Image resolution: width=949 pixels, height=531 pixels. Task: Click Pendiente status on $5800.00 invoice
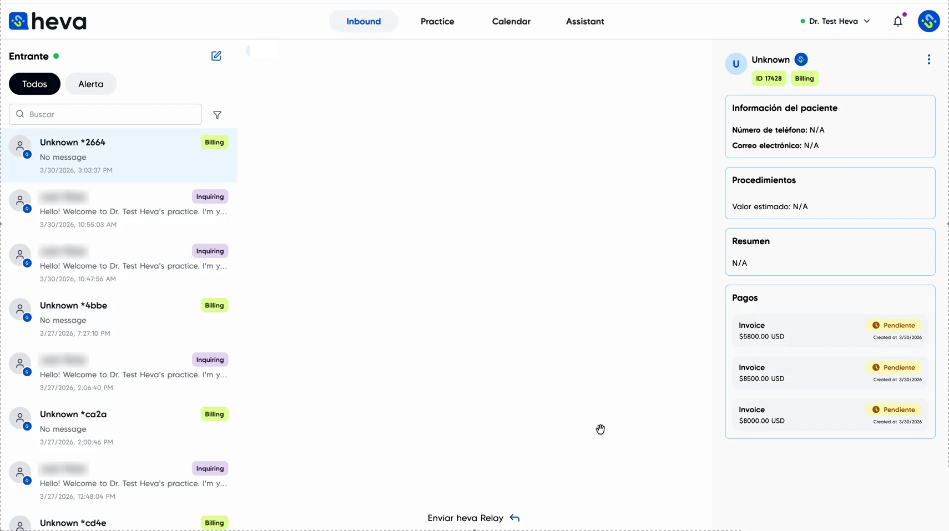[894, 325]
